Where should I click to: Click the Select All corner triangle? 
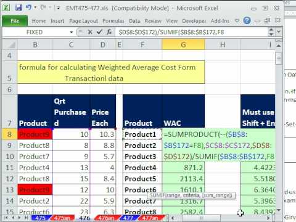[10, 44]
